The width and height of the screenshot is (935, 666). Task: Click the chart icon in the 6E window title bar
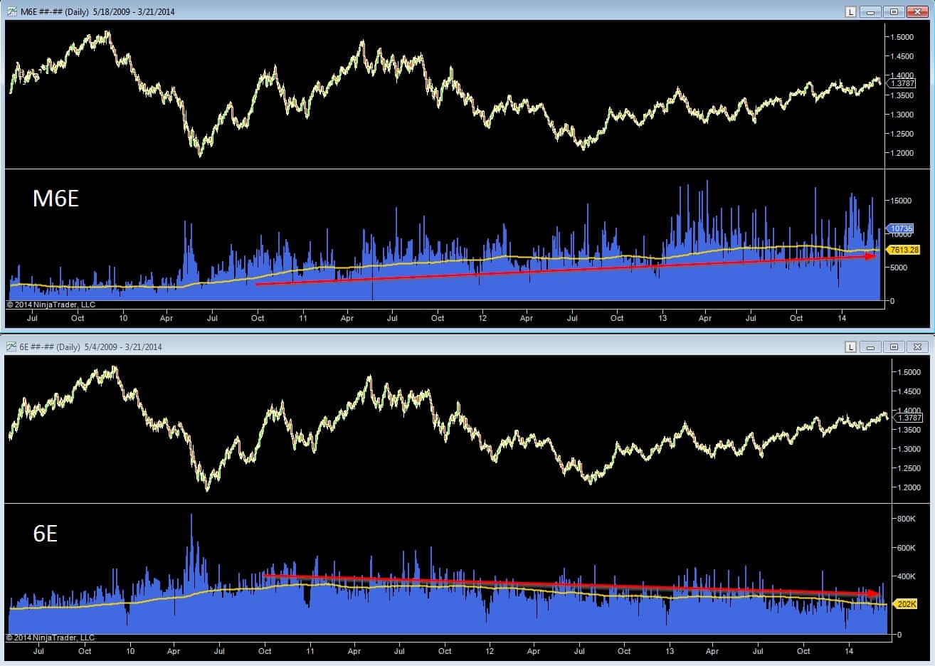(12, 347)
